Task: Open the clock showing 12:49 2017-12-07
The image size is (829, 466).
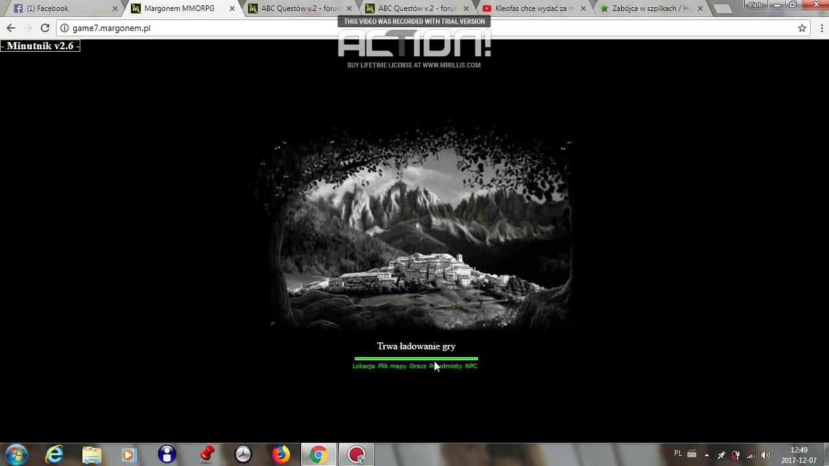Action: pyautogui.click(x=799, y=455)
